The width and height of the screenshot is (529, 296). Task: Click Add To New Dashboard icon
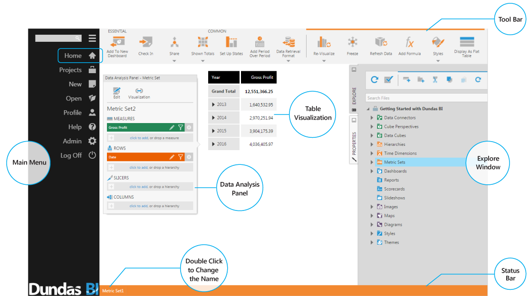tap(117, 42)
